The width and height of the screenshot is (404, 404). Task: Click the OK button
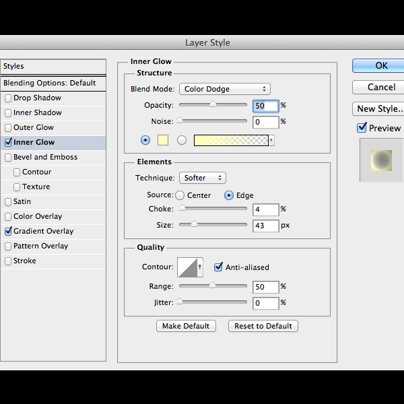[x=378, y=66]
